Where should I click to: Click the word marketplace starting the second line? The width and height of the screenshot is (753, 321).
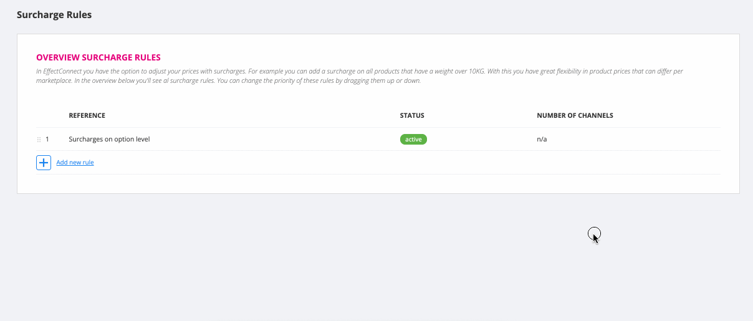[x=54, y=81]
